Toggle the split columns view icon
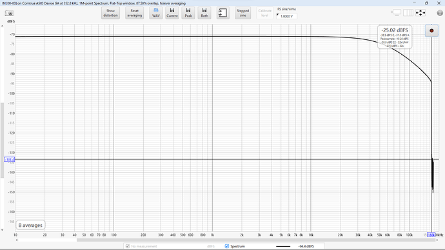This screenshot has width=445, height=250. (x=408, y=12)
